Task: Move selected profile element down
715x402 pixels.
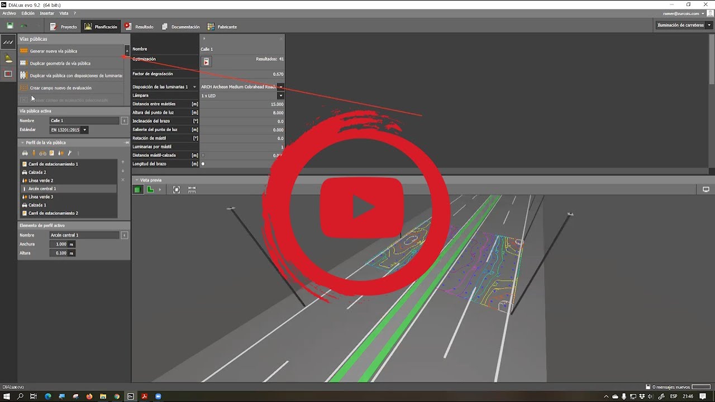Action: click(x=123, y=171)
